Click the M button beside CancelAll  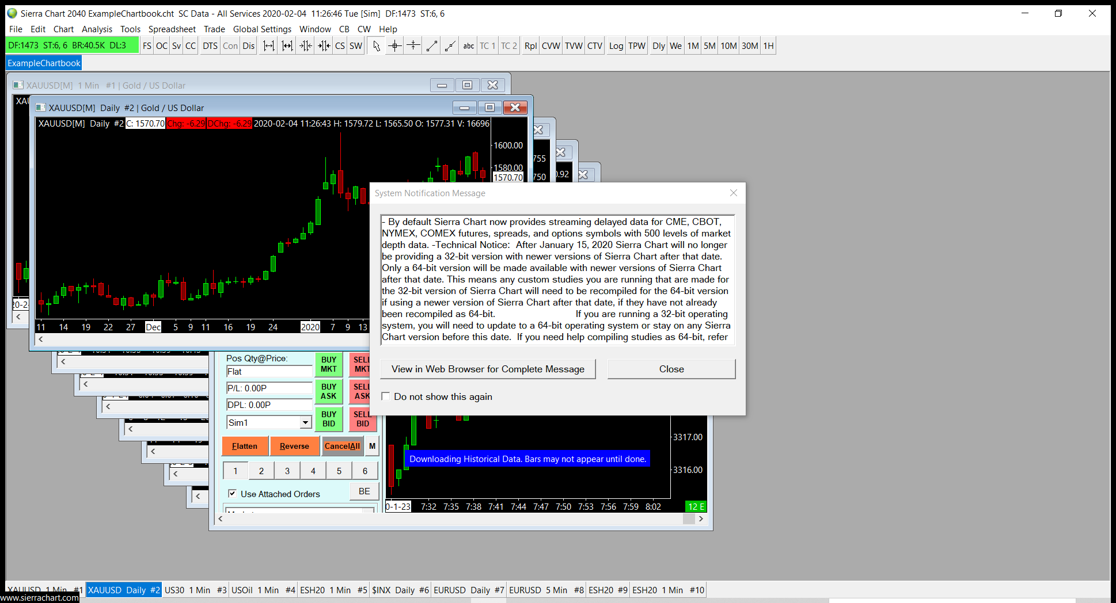[372, 446]
